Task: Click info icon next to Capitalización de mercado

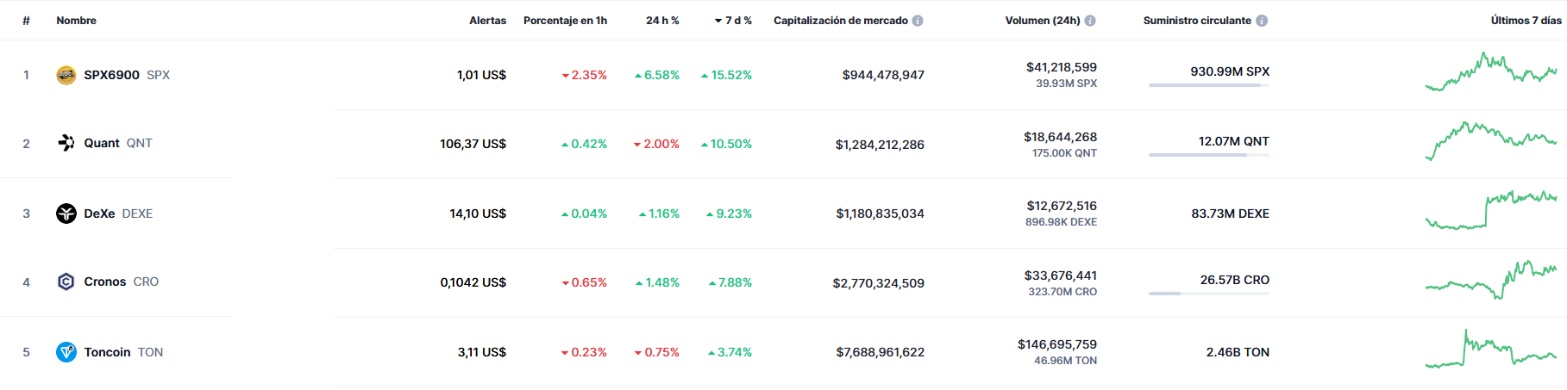Action: click(x=918, y=21)
